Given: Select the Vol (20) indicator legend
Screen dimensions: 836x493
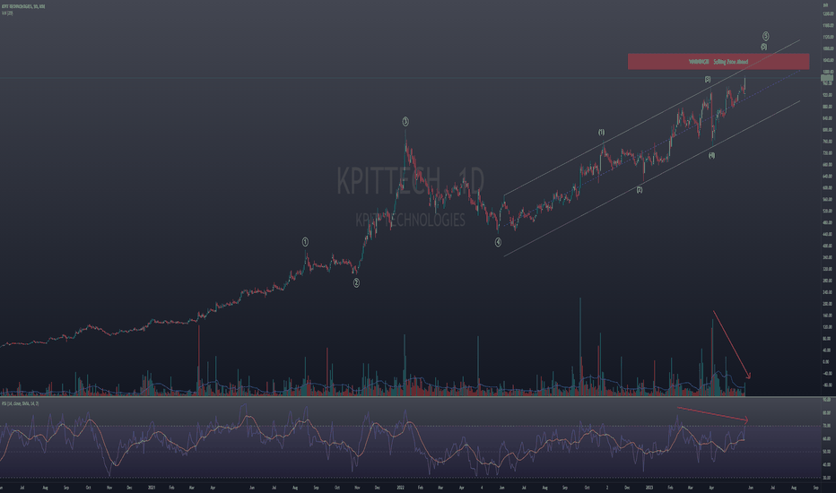Looking at the screenshot, I should click(x=7, y=13).
